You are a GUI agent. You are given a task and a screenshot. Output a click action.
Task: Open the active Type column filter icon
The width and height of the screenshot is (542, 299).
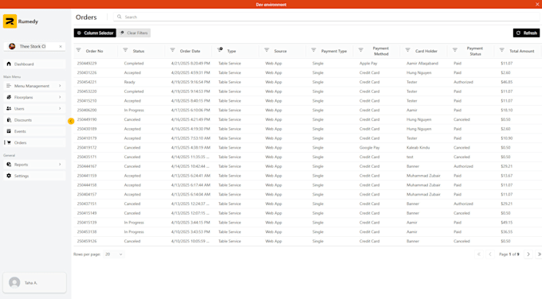[x=220, y=50]
